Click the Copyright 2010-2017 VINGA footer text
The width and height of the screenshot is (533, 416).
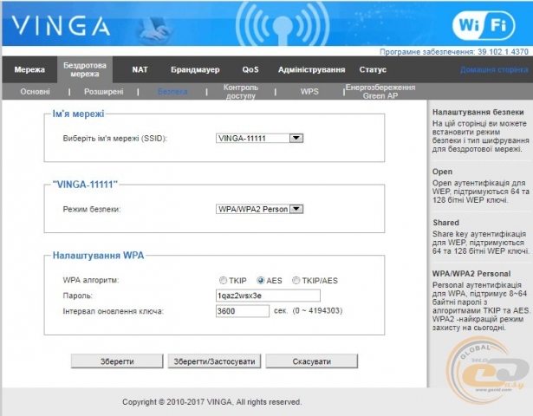[x=211, y=402]
